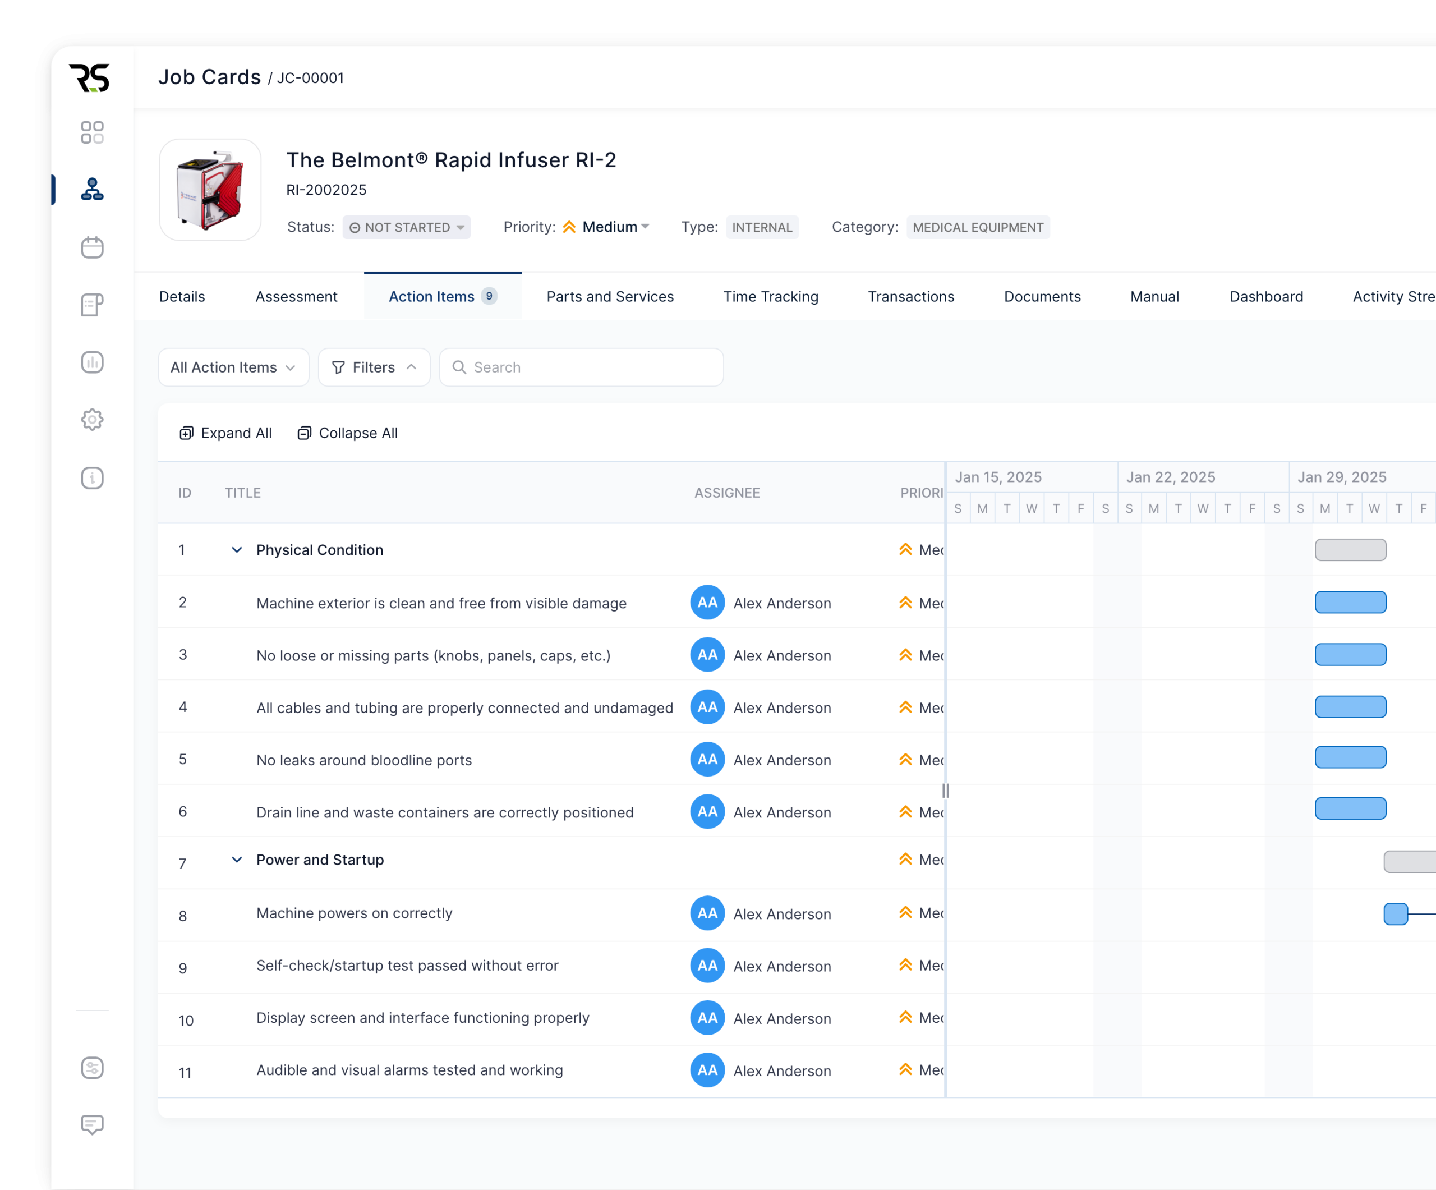
Task: Click the Expand All plus icon
Action: [186, 433]
